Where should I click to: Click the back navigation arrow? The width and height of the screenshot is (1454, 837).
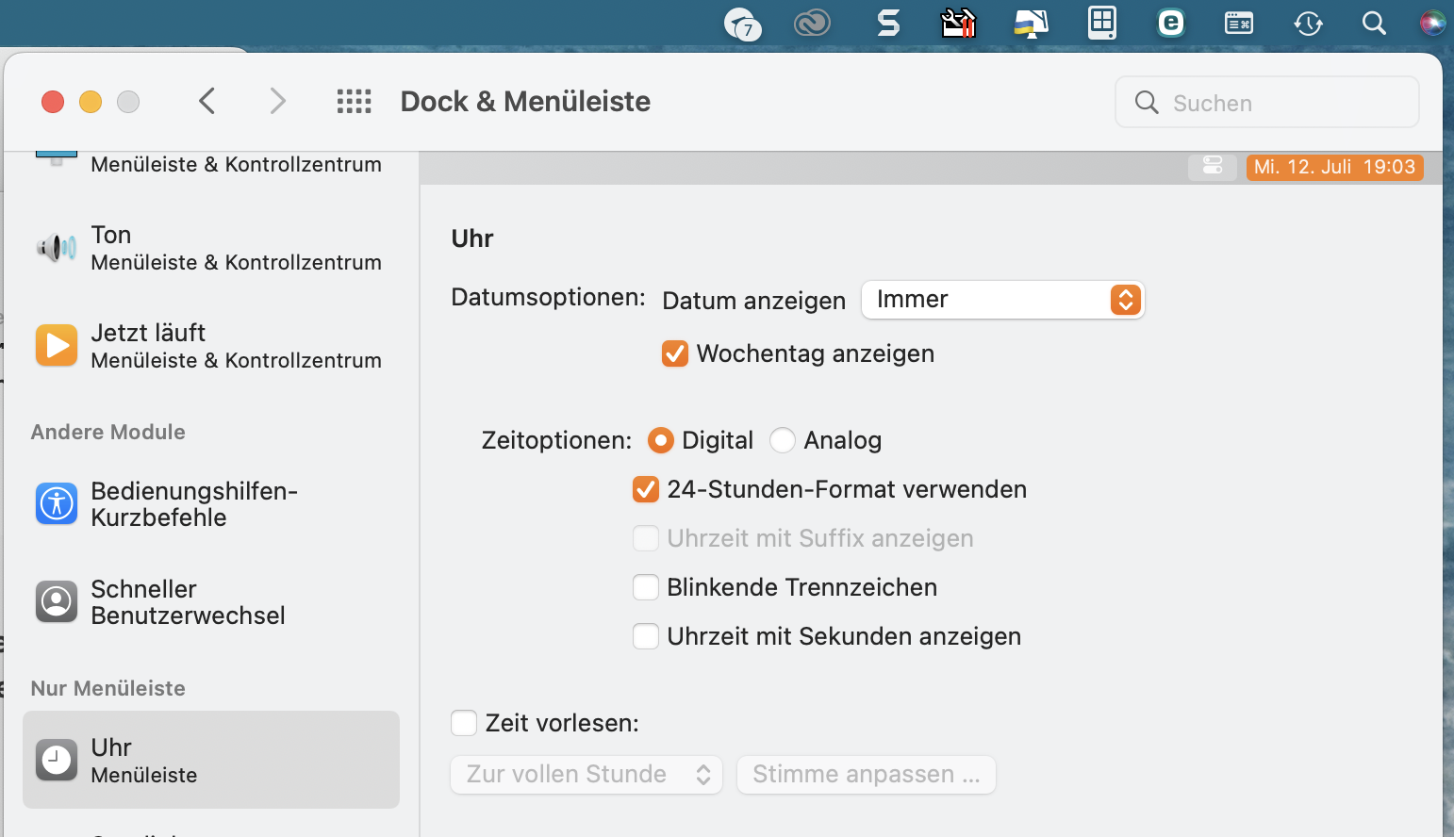click(x=207, y=101)
